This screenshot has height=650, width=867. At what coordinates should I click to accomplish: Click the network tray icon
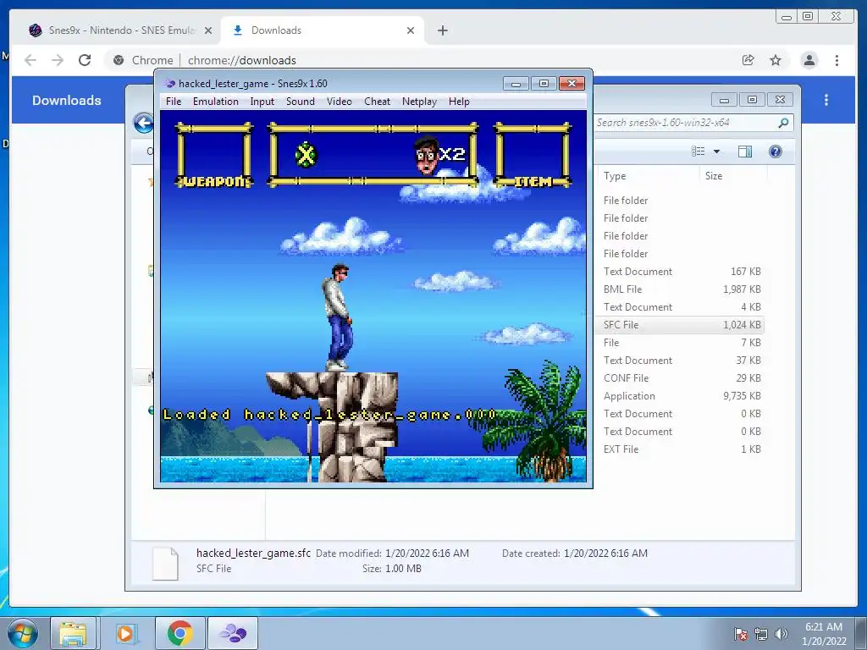[761, 634]
